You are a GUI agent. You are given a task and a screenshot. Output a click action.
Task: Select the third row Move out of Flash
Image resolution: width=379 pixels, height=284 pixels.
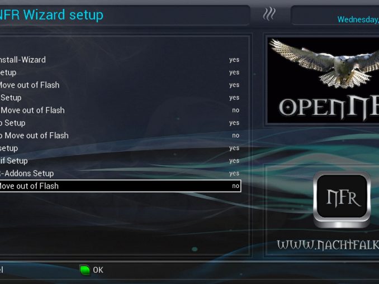120,85
